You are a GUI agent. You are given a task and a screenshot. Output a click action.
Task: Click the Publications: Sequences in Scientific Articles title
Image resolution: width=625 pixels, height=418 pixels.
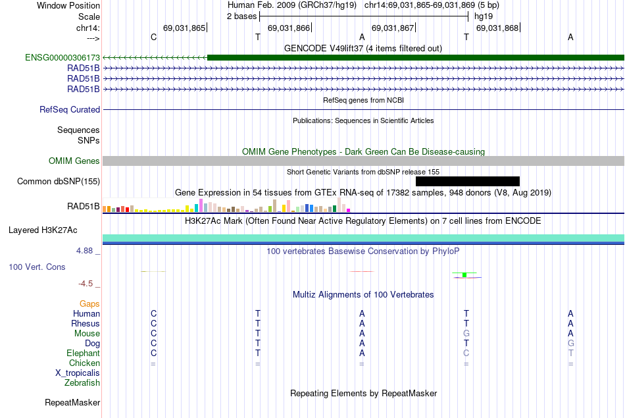(363, 120)
